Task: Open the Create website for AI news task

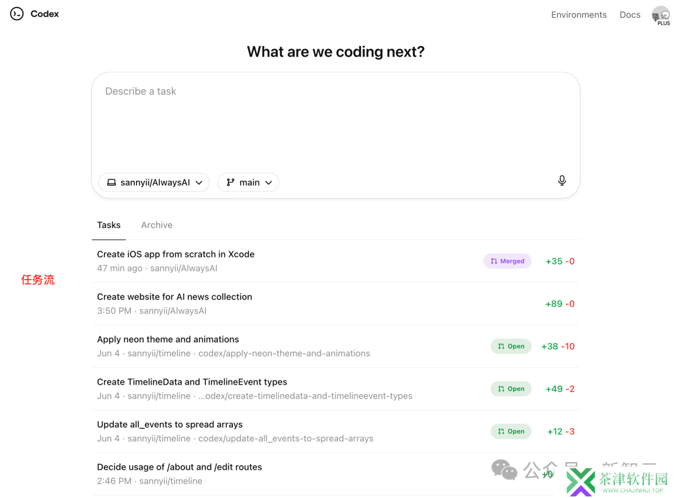Action: pyautogui.click(x=174, y=297)
